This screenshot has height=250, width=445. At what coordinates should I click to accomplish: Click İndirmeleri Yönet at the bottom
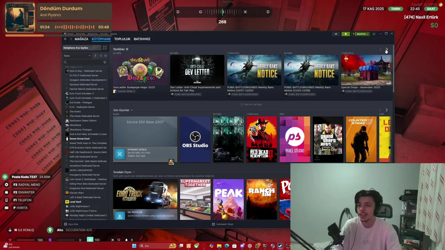click(222, 224)
